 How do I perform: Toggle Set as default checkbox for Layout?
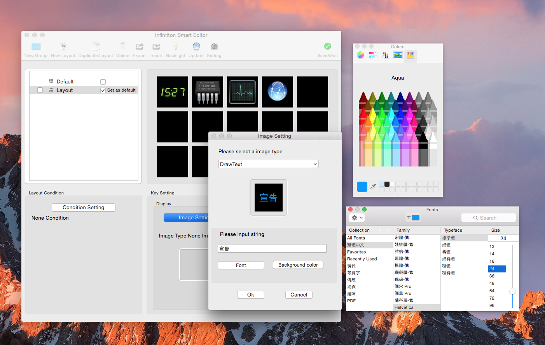(103, 90)
